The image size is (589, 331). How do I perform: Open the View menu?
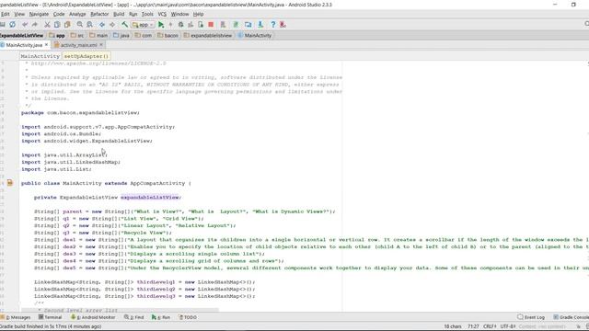tap(19, 14)
